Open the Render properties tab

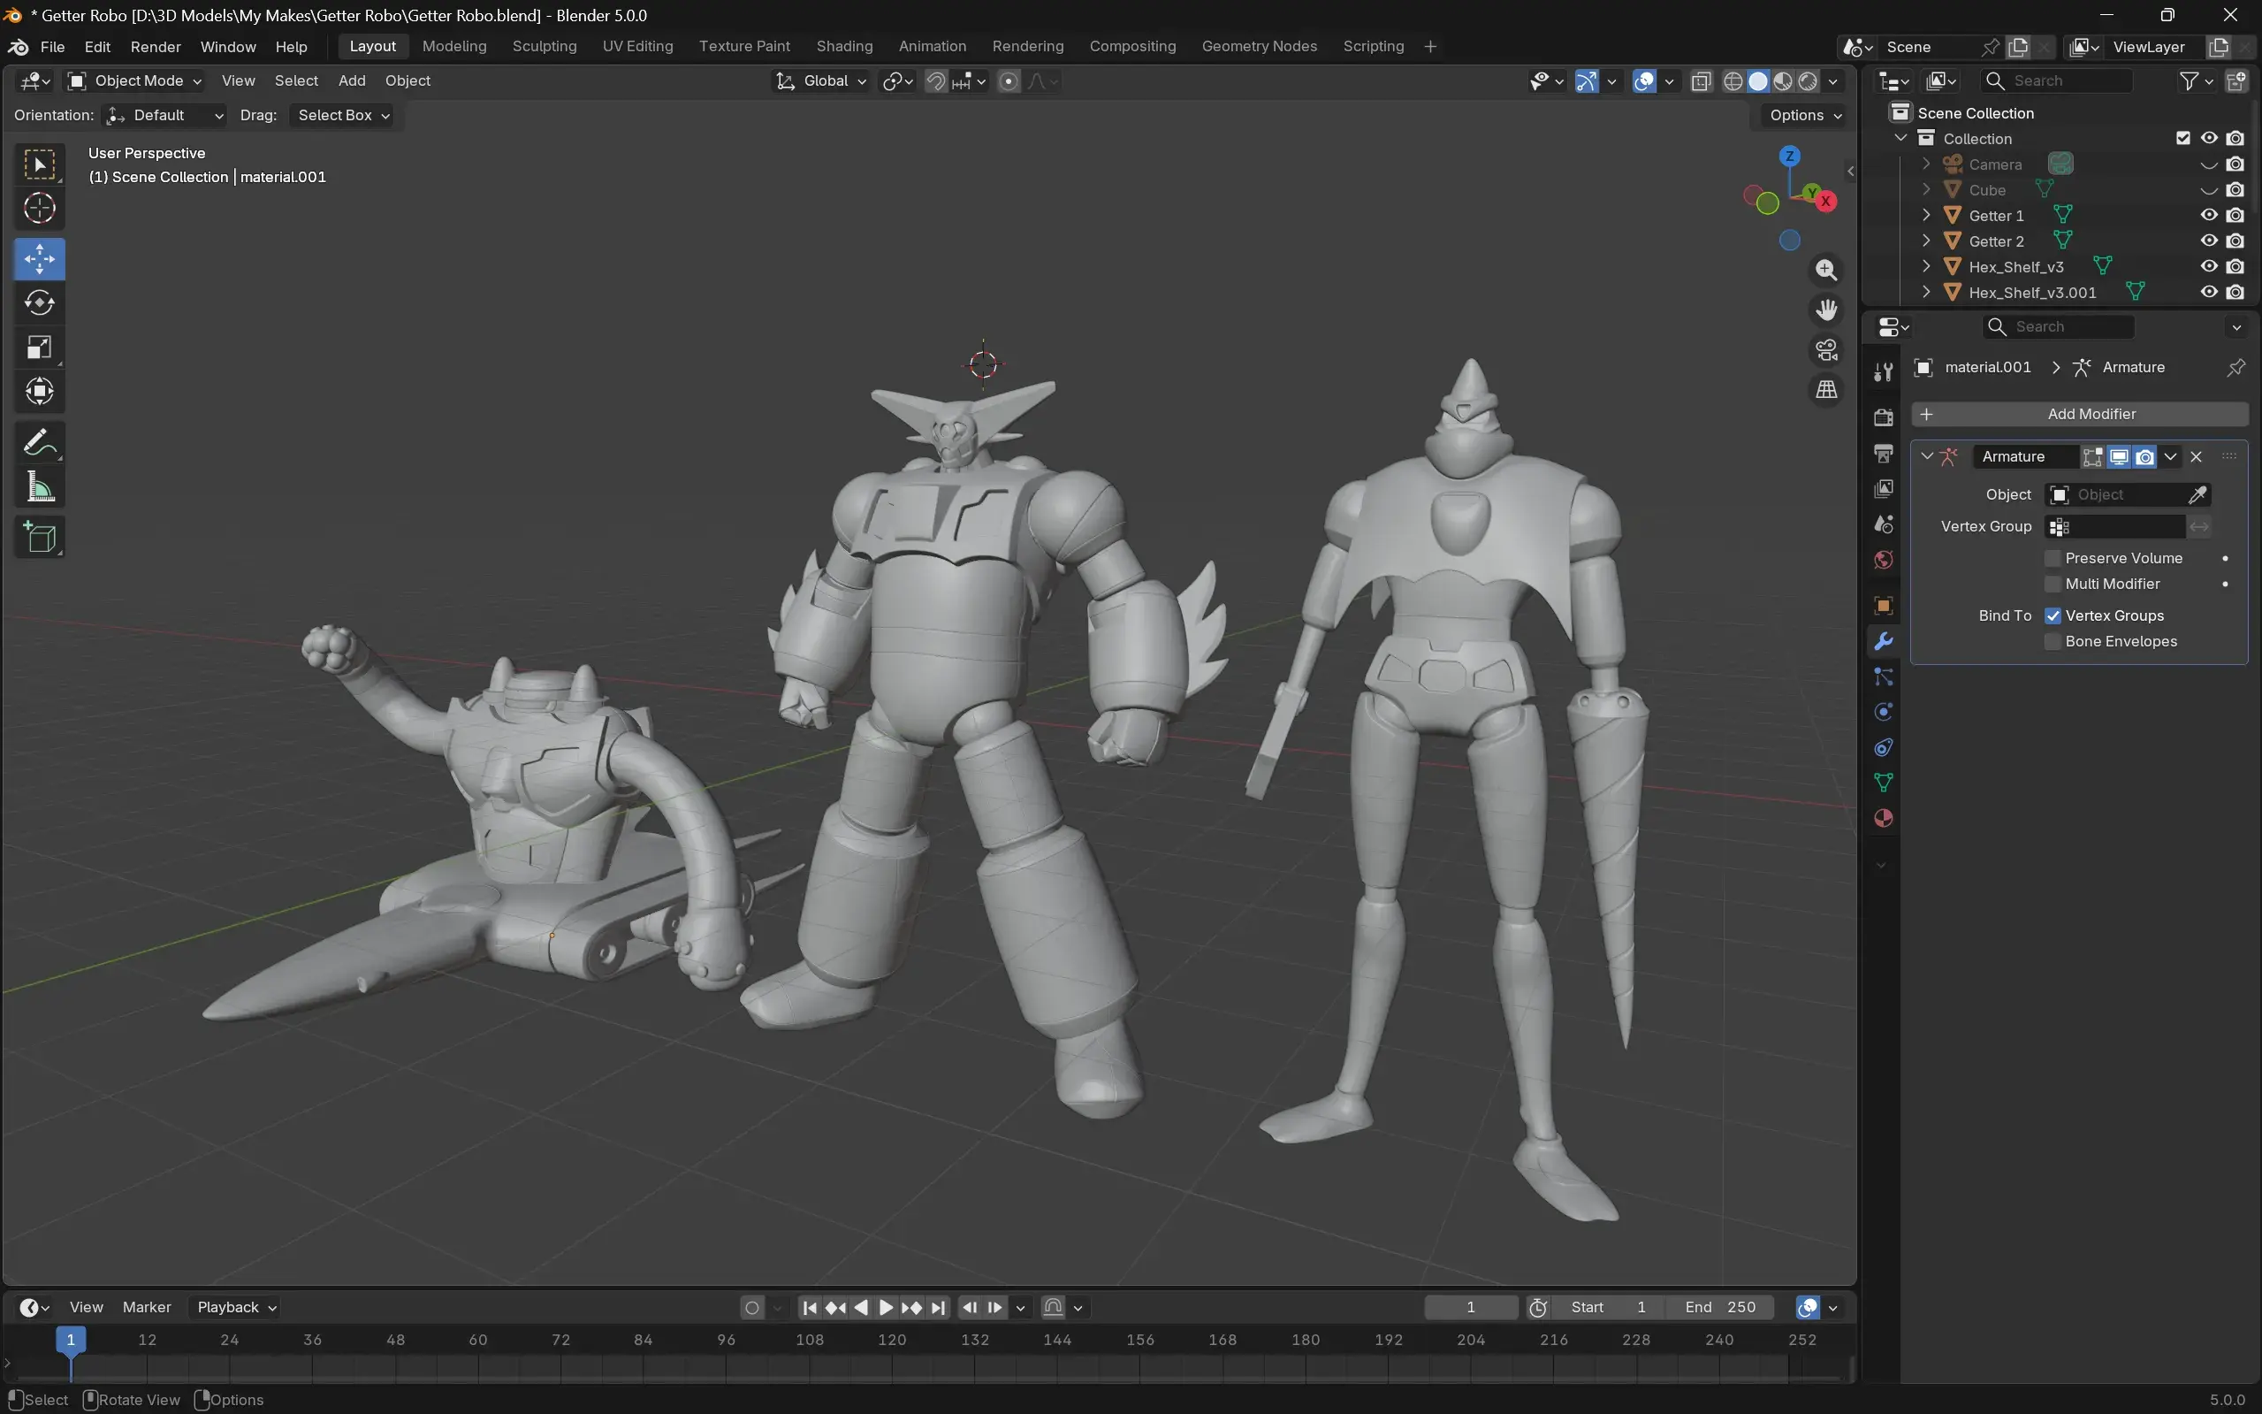coord(1884,417)
